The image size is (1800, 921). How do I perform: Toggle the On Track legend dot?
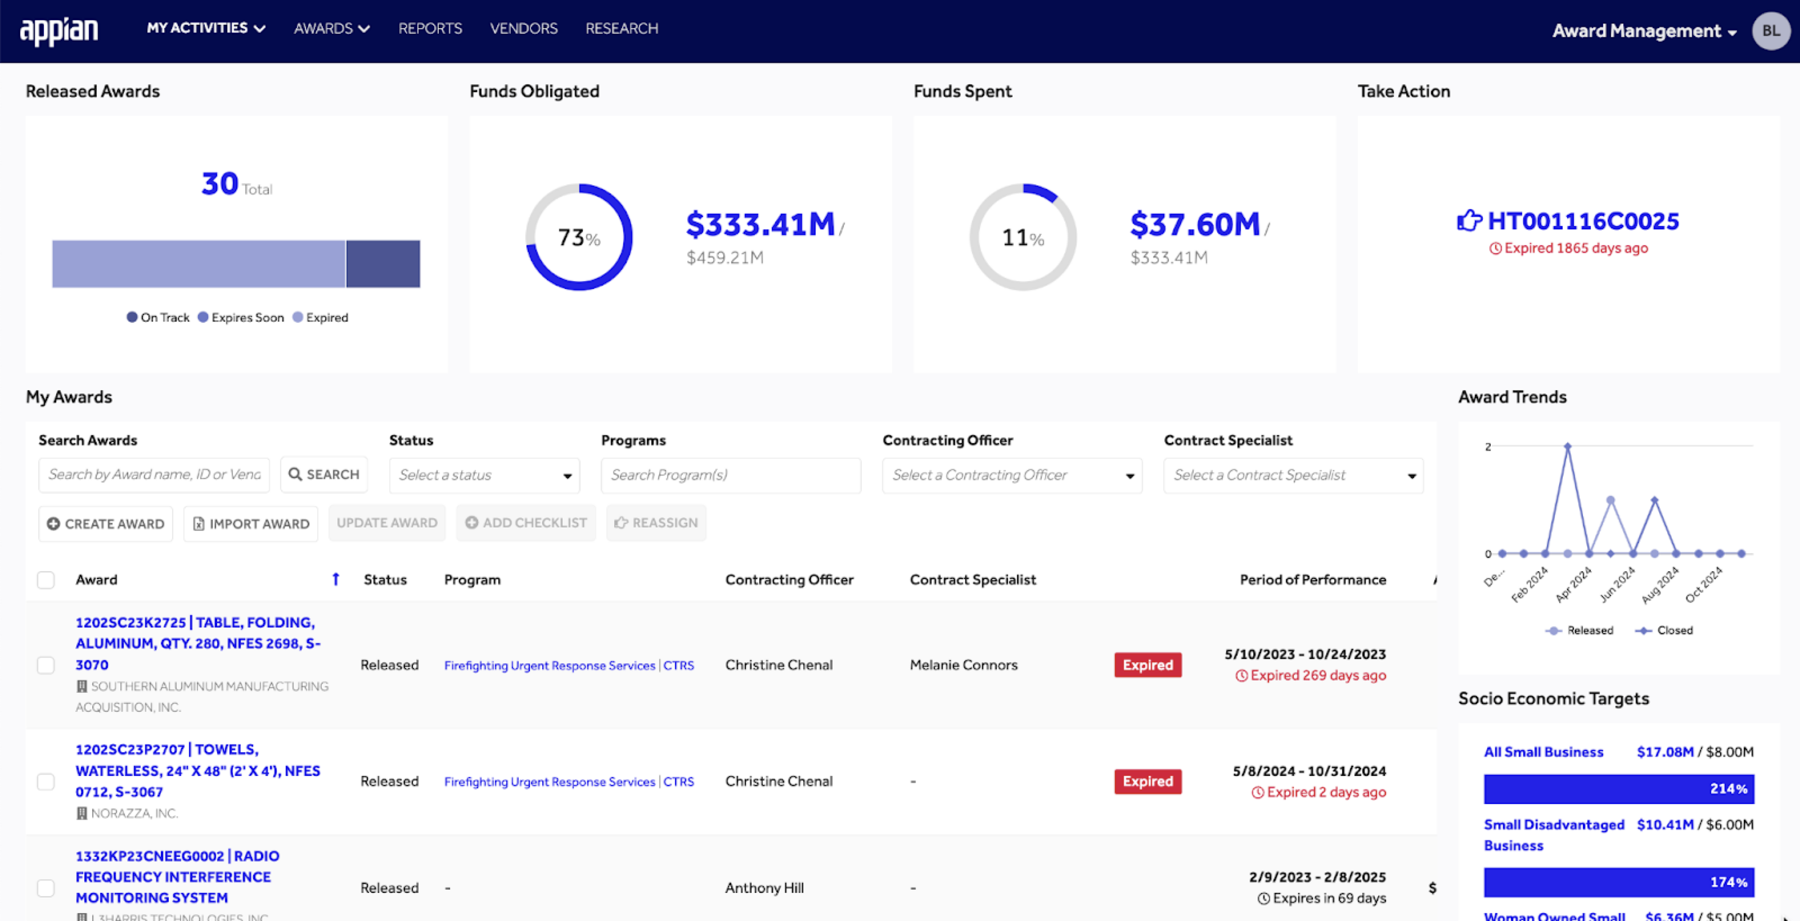[x=132, y=318]
